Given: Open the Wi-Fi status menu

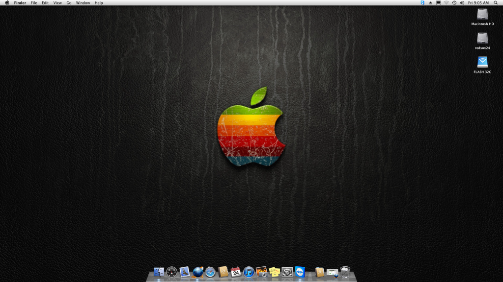Looking at the screenshot, I should coord(446,2).
